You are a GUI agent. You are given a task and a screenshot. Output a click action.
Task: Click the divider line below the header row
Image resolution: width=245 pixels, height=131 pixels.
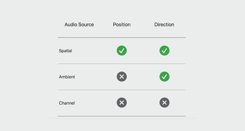point(122,37)
